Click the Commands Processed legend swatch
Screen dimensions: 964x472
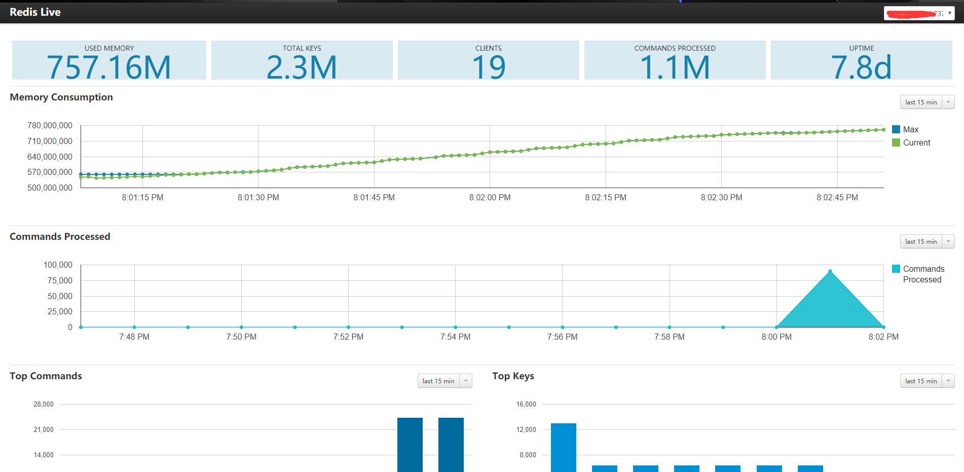tap(896, 269)
